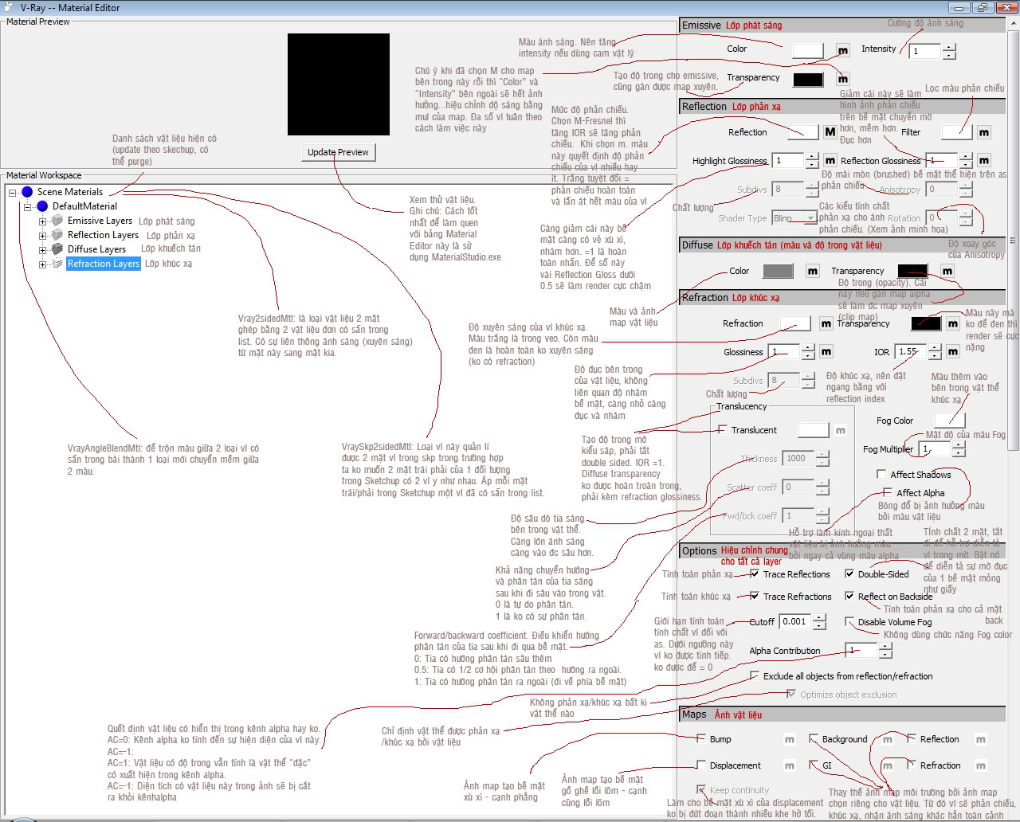Click the GI map slot button
1020x822 pixels.
click(887, 765)
